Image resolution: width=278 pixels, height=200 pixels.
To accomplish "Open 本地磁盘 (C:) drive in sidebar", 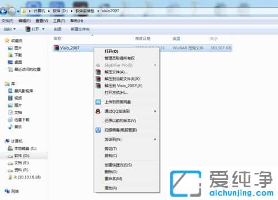I will (x=22, y=148).
